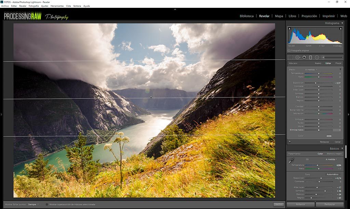The width and height of the screenshot is (350, 209).
Task: Click the Básicos Temperatura slider handle
Action: click(x=318, y=165)
